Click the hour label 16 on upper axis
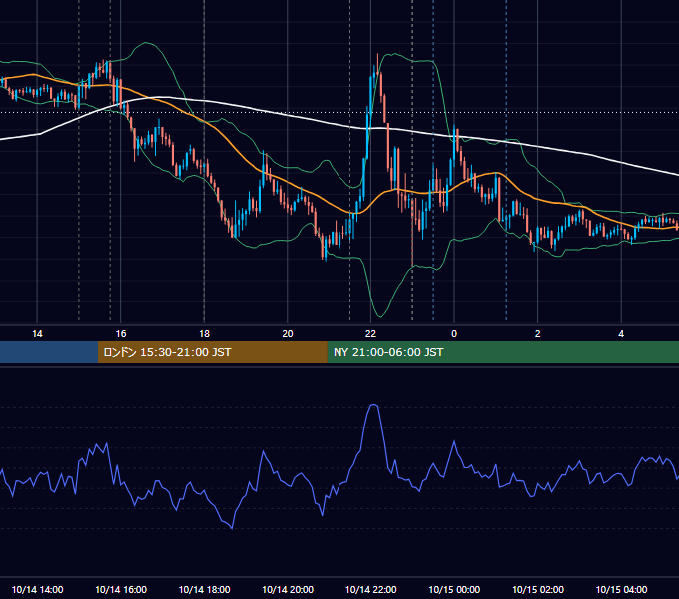The width and height of the screenshot is (679, 599). [121, 334]
